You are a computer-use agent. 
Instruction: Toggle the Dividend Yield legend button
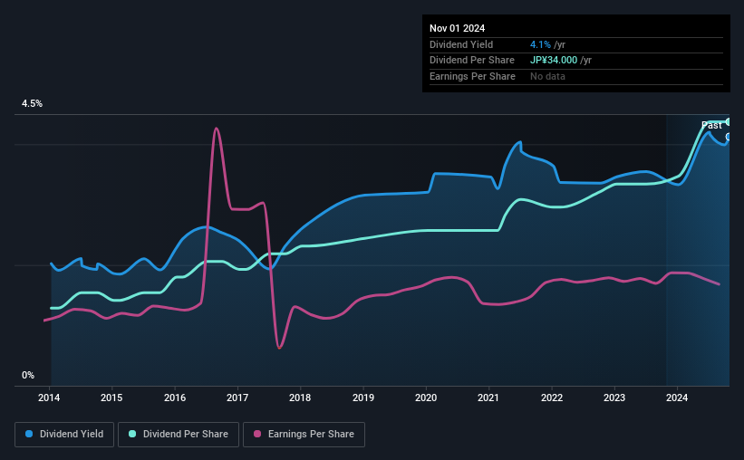tap(64, 435)
